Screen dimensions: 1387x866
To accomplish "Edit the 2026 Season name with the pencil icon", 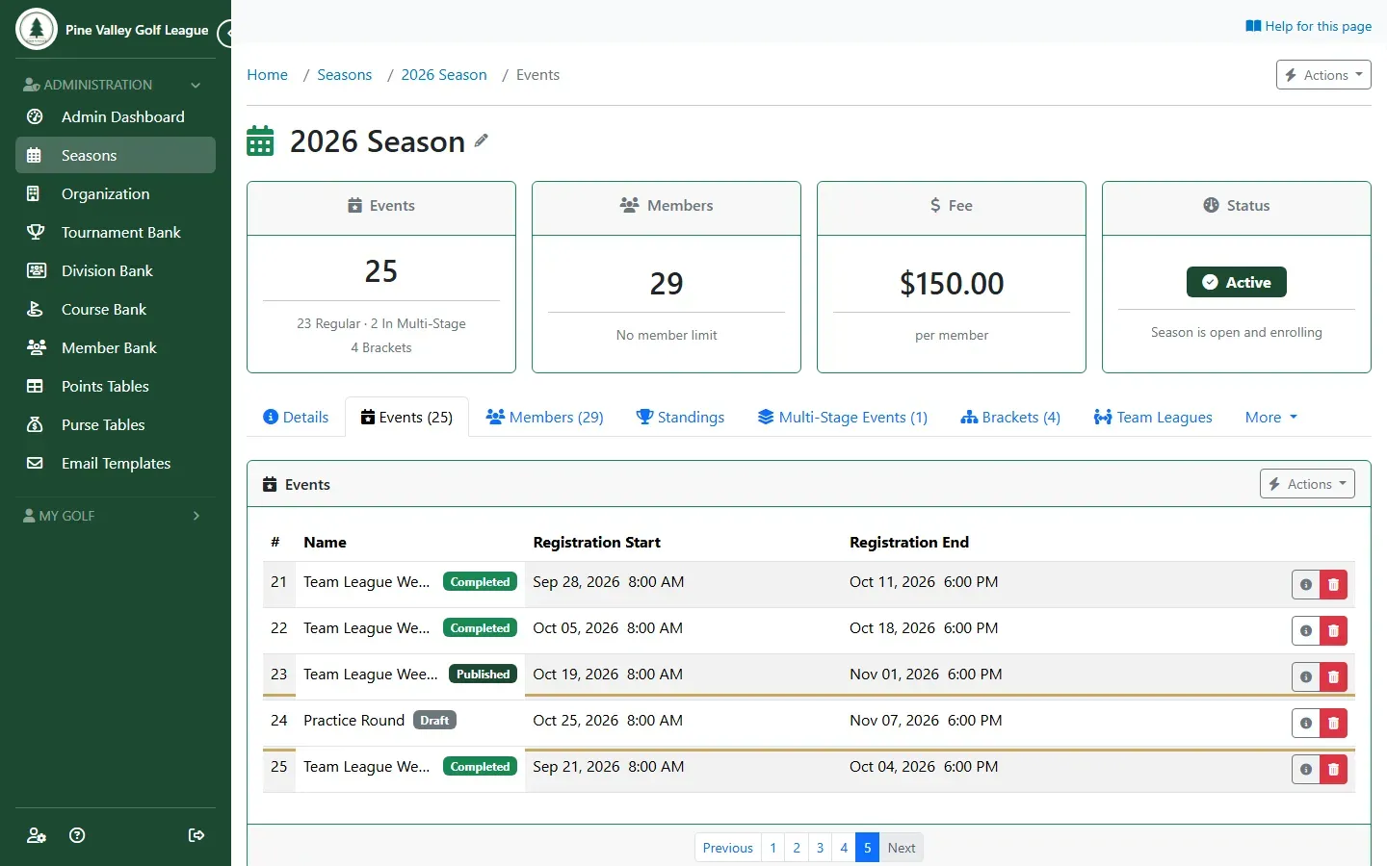I will (482, 140).
